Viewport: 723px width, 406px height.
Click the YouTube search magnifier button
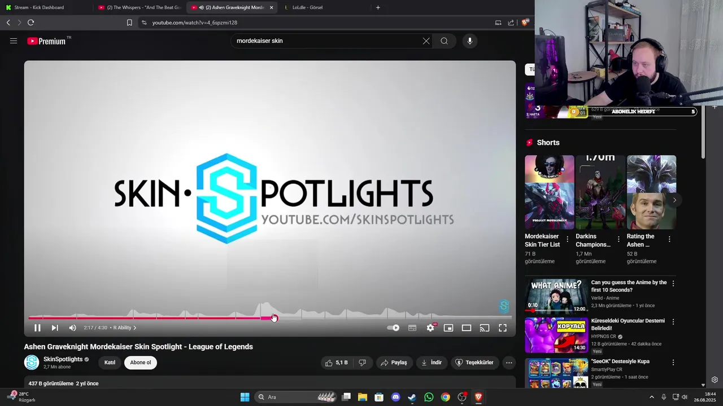pyautogui.click(x=444, y=41)
